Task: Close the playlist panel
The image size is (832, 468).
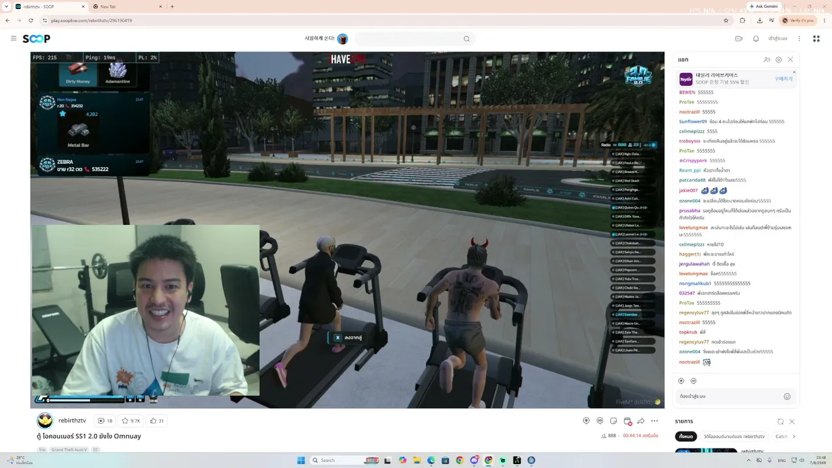Action: click(792, 422)
